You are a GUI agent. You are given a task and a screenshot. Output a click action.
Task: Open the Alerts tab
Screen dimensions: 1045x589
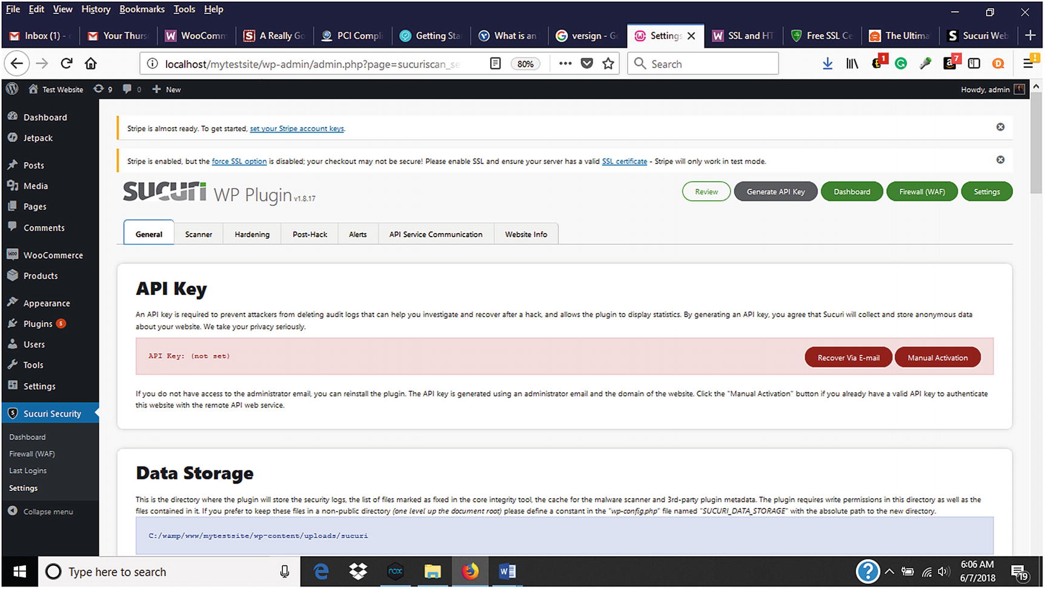357,234
